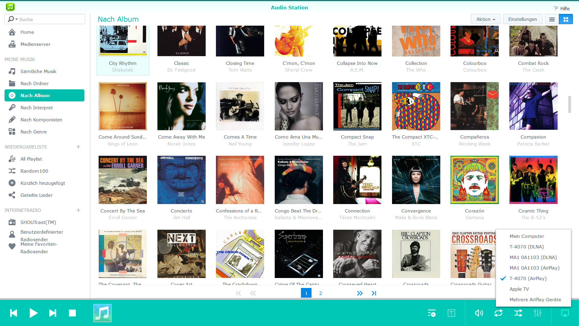Click the Kings of Leon artist text
The width and height of the screenshot is (579, 326).
click(123, 144)
